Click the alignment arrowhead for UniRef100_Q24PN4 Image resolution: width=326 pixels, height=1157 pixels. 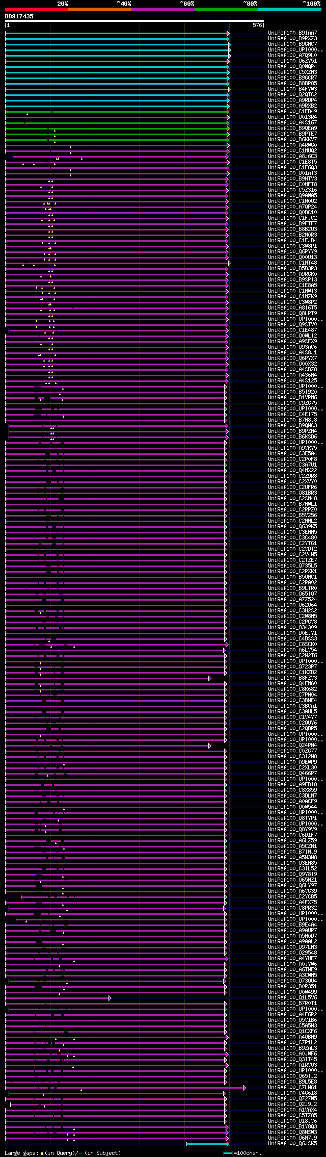coord(209,745)
